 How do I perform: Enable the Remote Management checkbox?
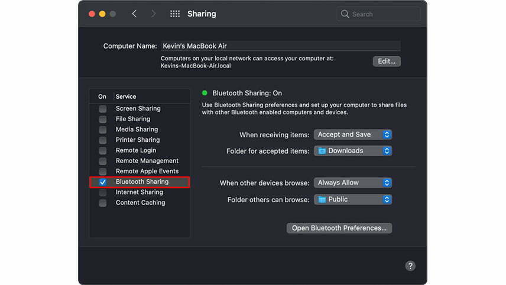[x=103, y=161]
